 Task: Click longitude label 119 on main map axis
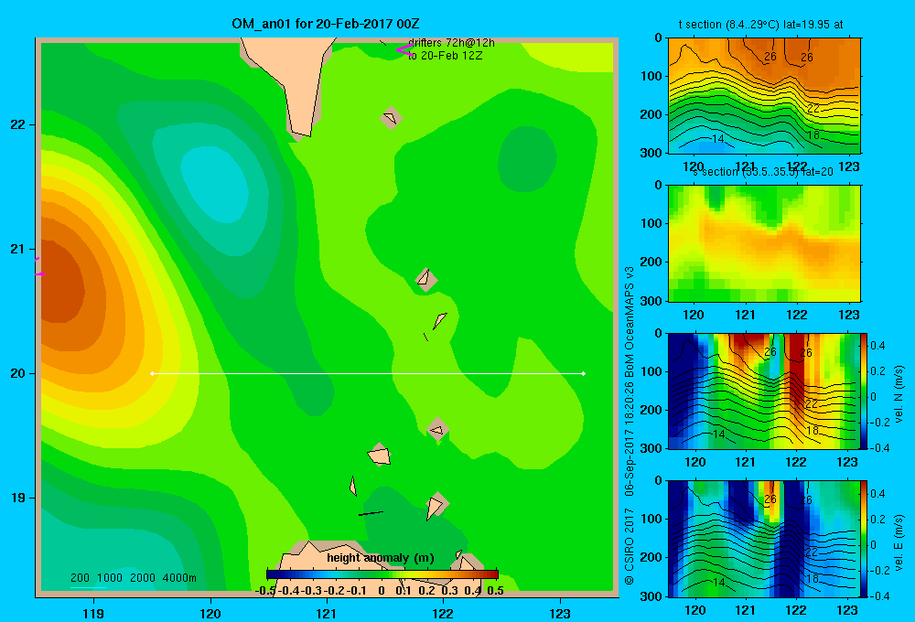[94, 613]
